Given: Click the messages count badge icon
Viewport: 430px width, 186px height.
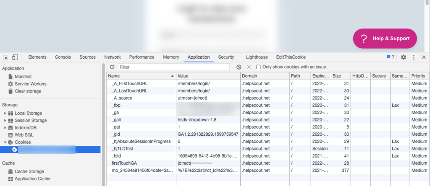Looking at the screenshot, I should 390,57.
